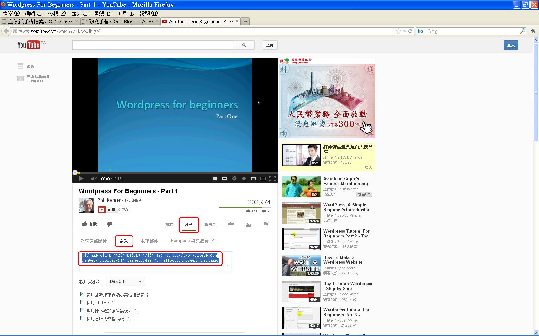
Task: Click the Firefox URL address bar
Action: (205, 31)
